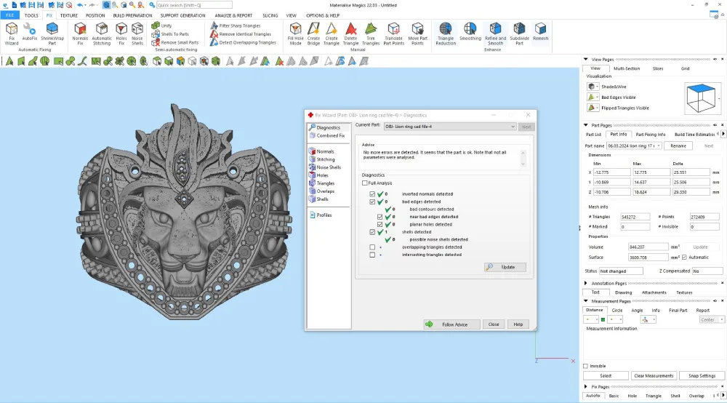727x403 pixels.
Task: Enable the Full Analysis checkbox
Action: point(365,183)
